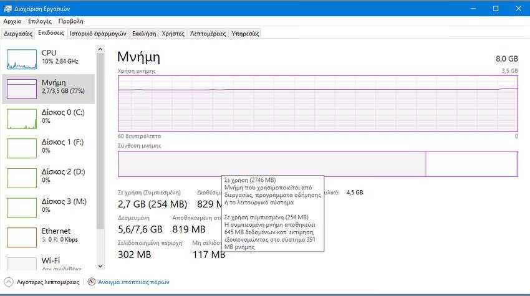Click the Σε χρήση (Συμπιεσμένη) label

149,193
